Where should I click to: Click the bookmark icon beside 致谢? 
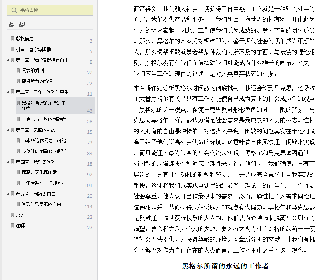coord(12,214)
